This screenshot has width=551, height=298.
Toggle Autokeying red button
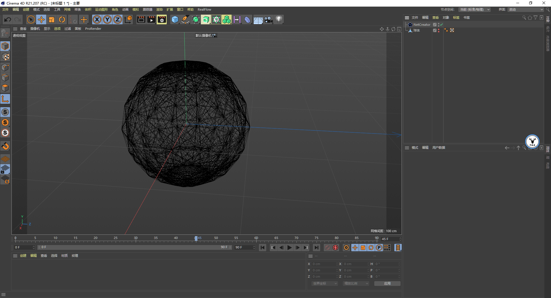335,248
